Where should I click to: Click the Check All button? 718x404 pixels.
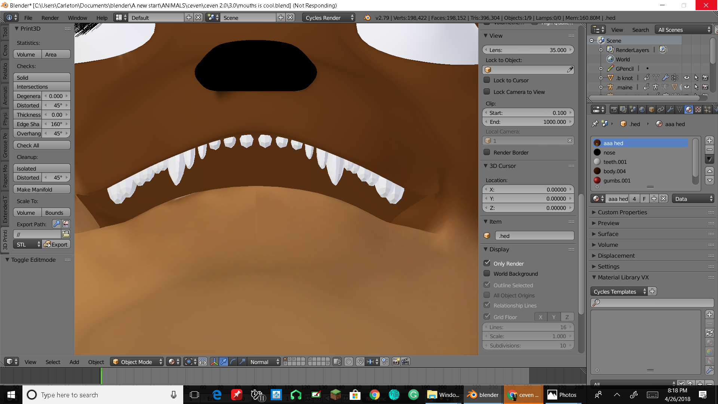click(x=42, y=145)
